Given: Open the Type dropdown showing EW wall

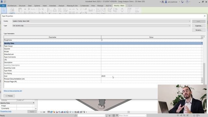Looking at the screenshot, I should [x=101, y=26].
